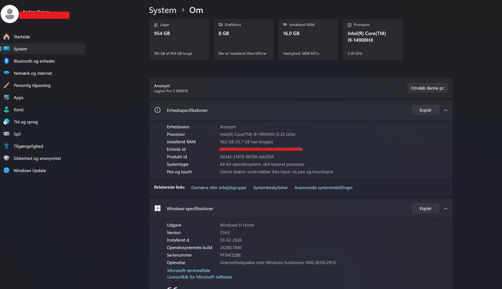Click the Oplevelse value Grænsefladepakke text
Screen dimensions: 502x289
click(x=278, y=263)
